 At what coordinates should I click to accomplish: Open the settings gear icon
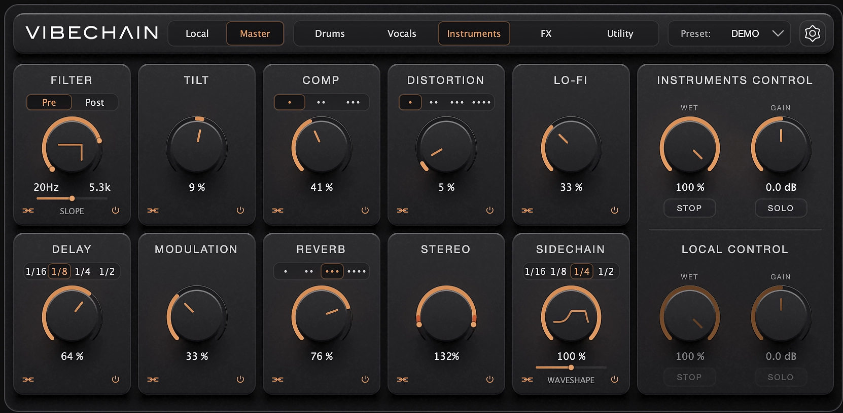click(x=812, y=33)
